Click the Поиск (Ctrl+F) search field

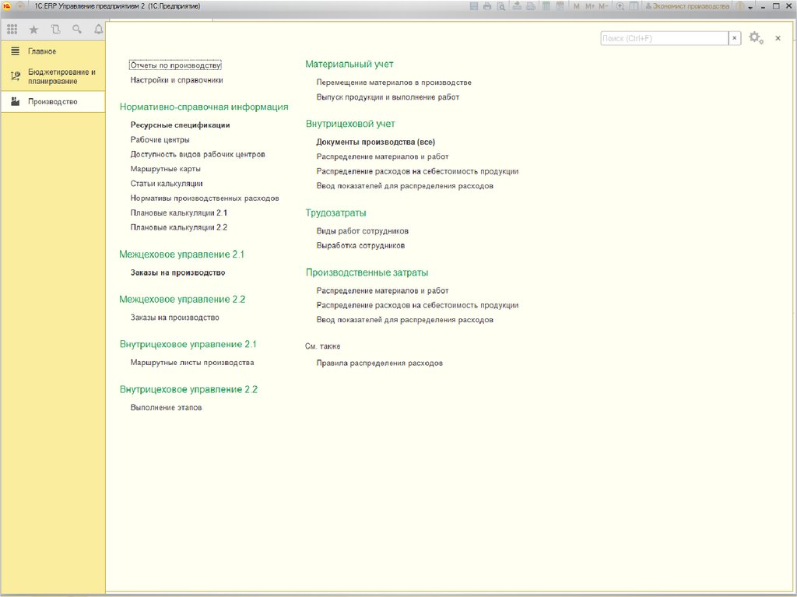pyautogui.click(x=664, y=38)
